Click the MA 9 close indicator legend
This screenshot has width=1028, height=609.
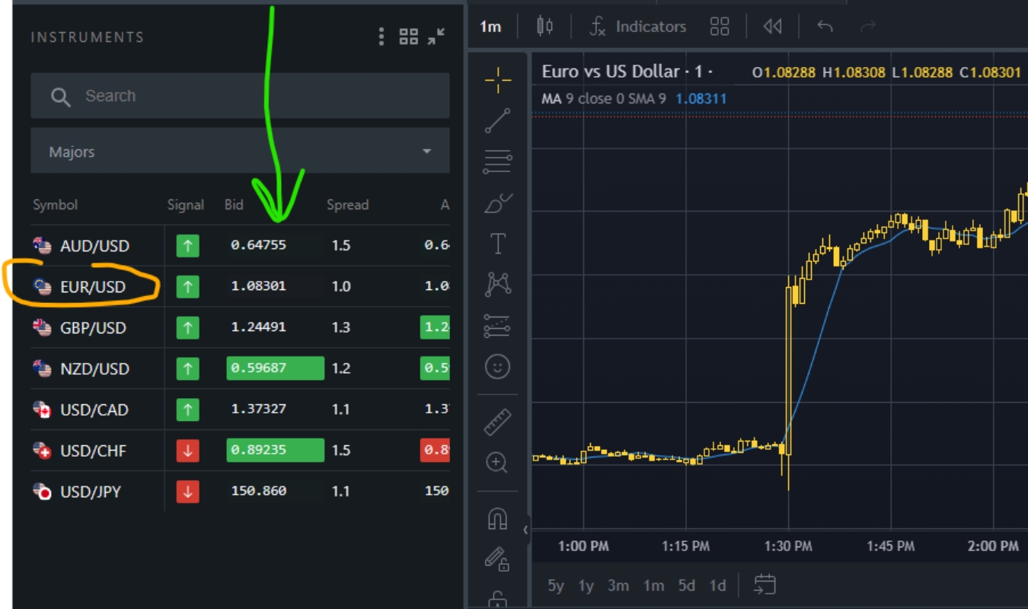pos(604,99)
